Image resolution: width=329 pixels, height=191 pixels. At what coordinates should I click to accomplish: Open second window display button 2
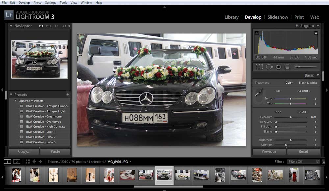point(17,162)
